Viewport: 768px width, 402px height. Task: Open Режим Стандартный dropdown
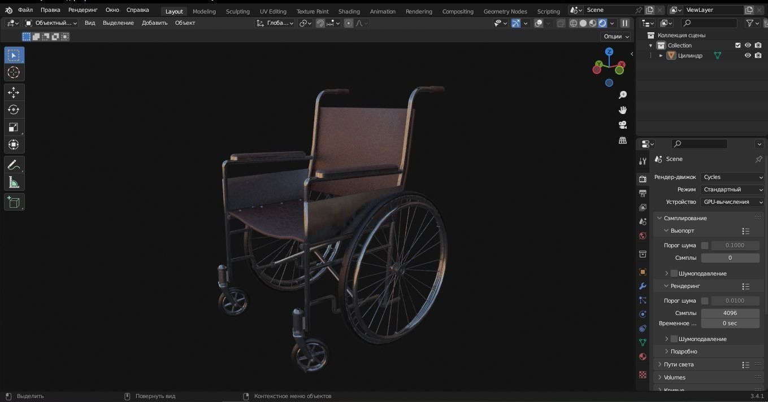pyautogui.click(x=733, y=189)
